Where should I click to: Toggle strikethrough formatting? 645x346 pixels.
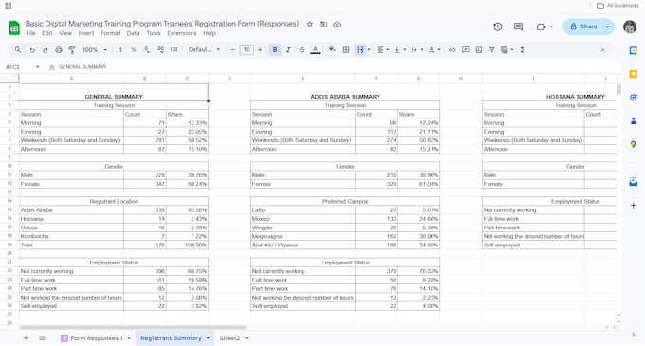[302, 49]
